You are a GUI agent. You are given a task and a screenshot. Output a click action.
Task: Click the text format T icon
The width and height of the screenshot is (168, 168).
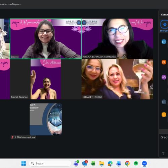point(163,153)
